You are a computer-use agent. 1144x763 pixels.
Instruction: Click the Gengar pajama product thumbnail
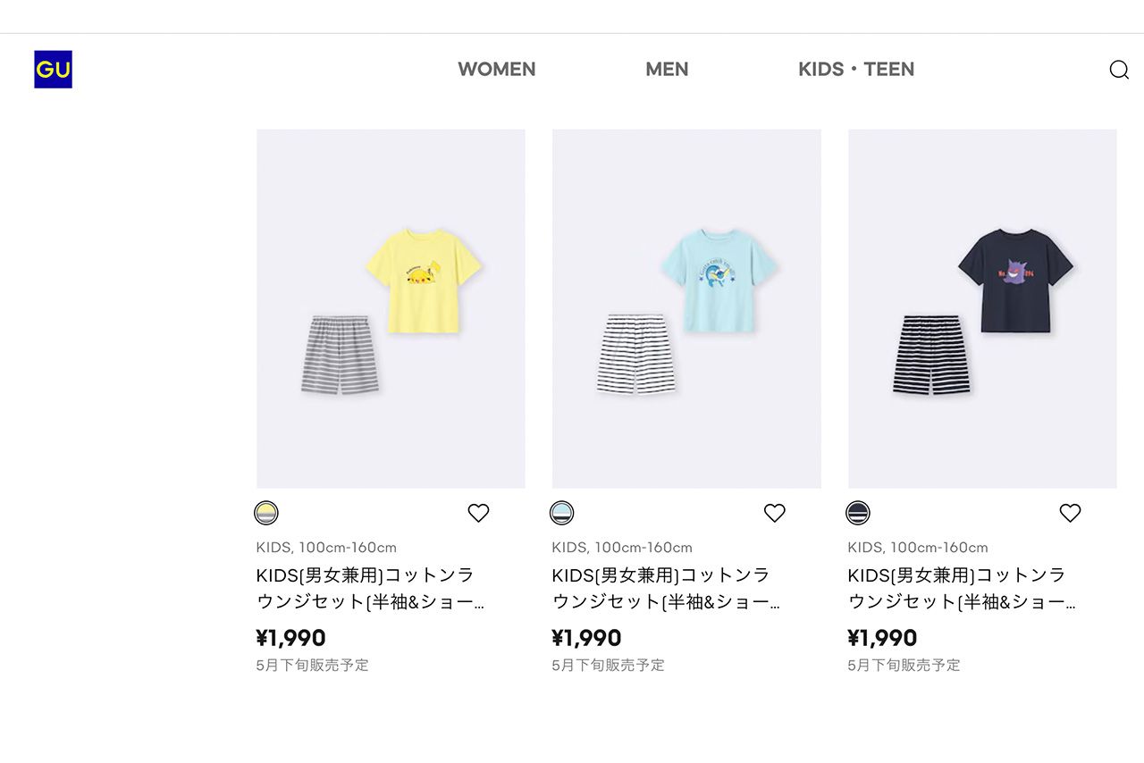(x=981, y=308)
